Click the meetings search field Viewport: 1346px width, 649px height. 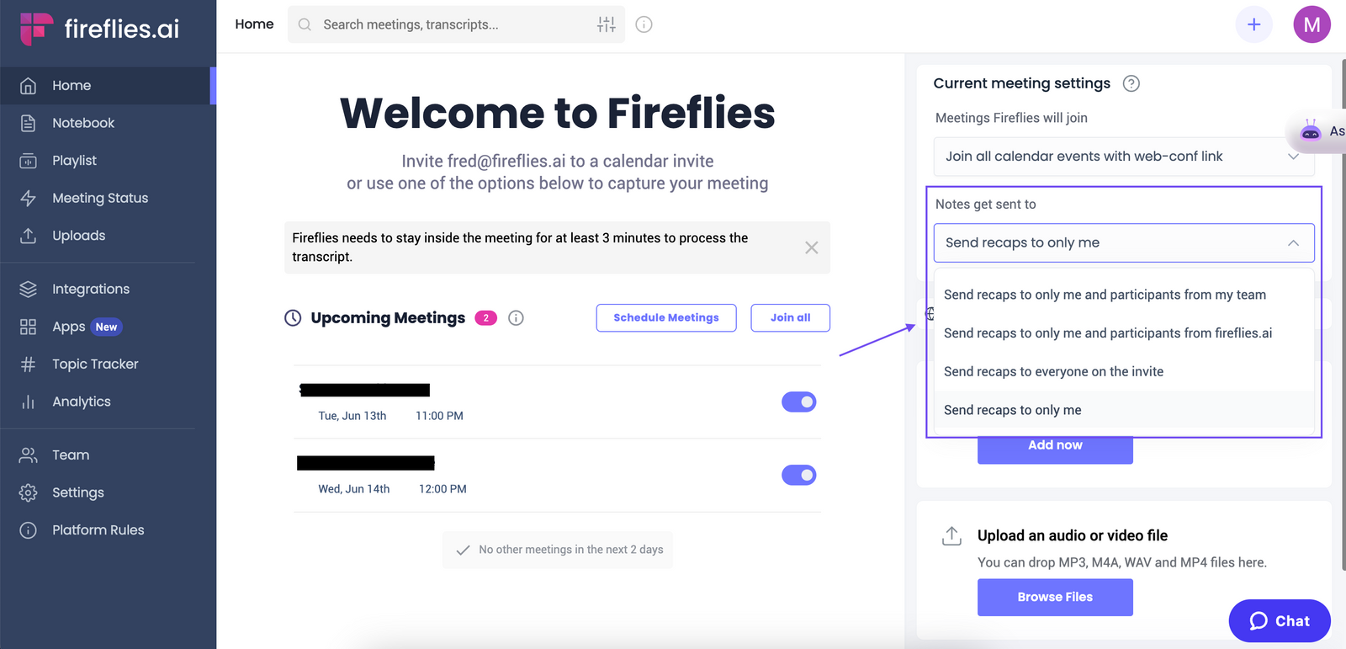421,24
